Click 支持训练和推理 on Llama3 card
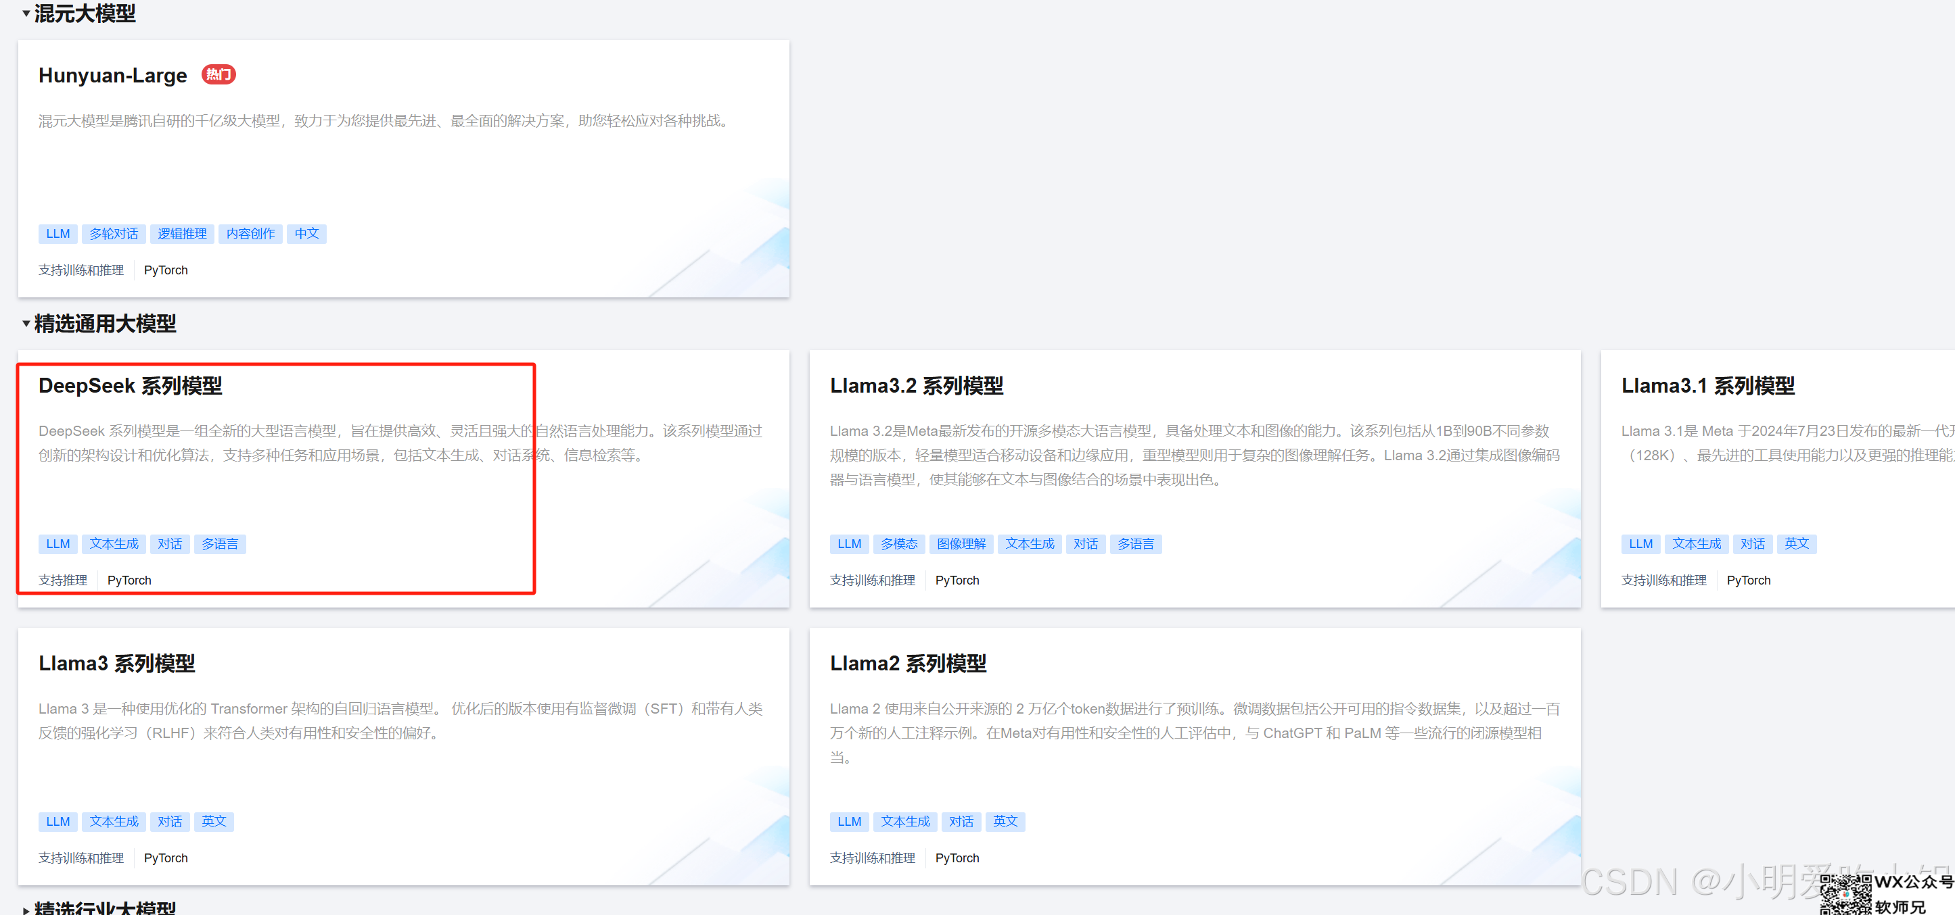Screen dimensions: 1955x915 click(81, 858)
